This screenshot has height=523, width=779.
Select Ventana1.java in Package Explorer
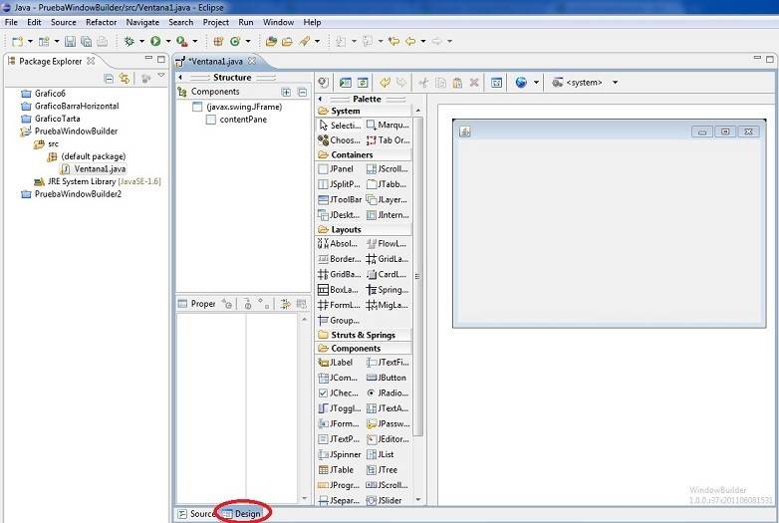click(x=98, y=168)
